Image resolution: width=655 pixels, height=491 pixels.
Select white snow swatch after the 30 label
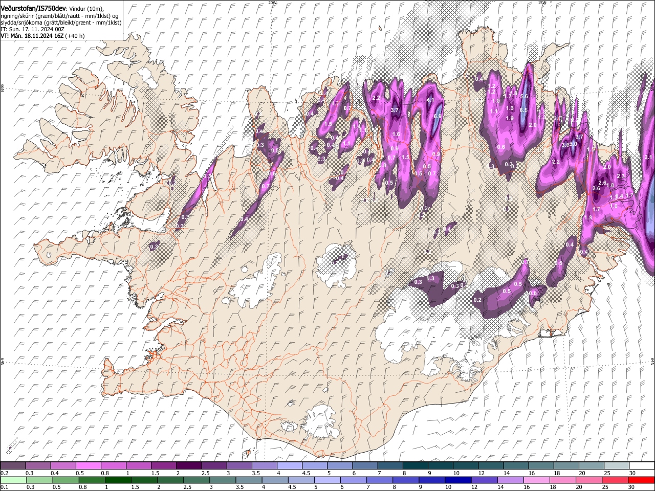click(x=641, y=465)
